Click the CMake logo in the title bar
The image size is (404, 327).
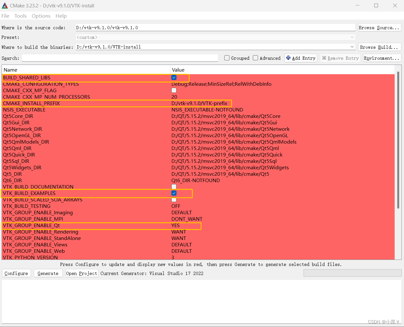click(x=4, y=5)
